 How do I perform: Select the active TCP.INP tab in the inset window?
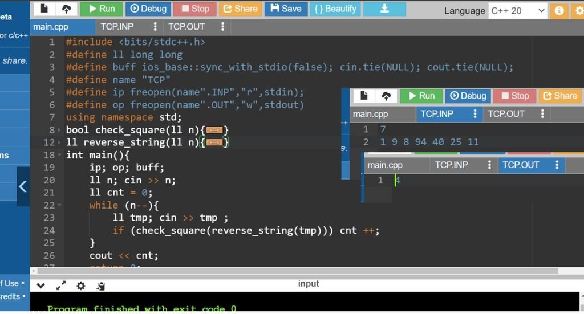(437, 114)
